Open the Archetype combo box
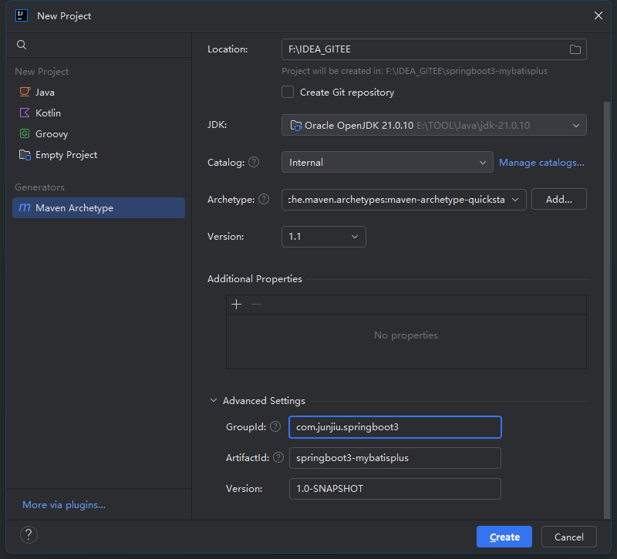The width and height of the screenshot is (617, 559). (403, 200)
